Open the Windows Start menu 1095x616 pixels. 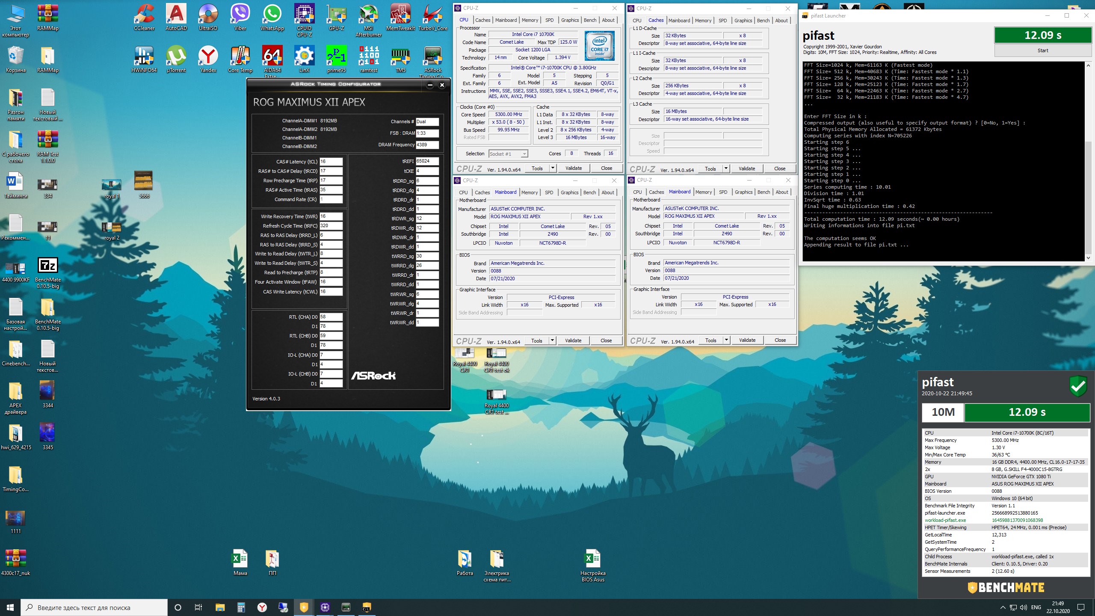10,607
